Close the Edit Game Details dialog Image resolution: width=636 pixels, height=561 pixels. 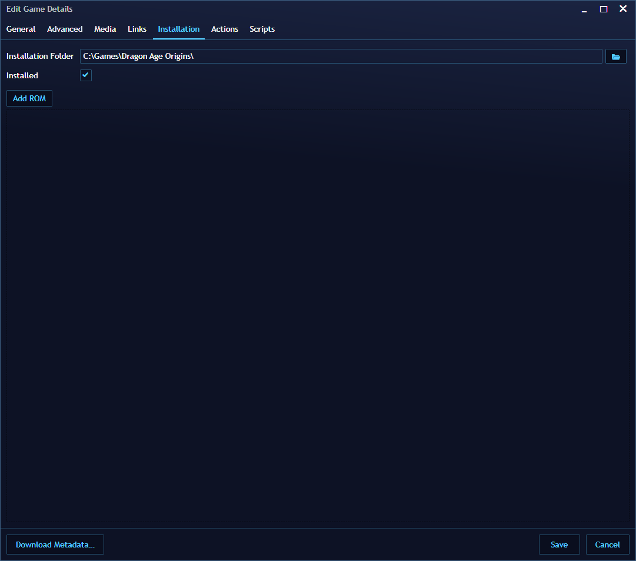point(622,9)
